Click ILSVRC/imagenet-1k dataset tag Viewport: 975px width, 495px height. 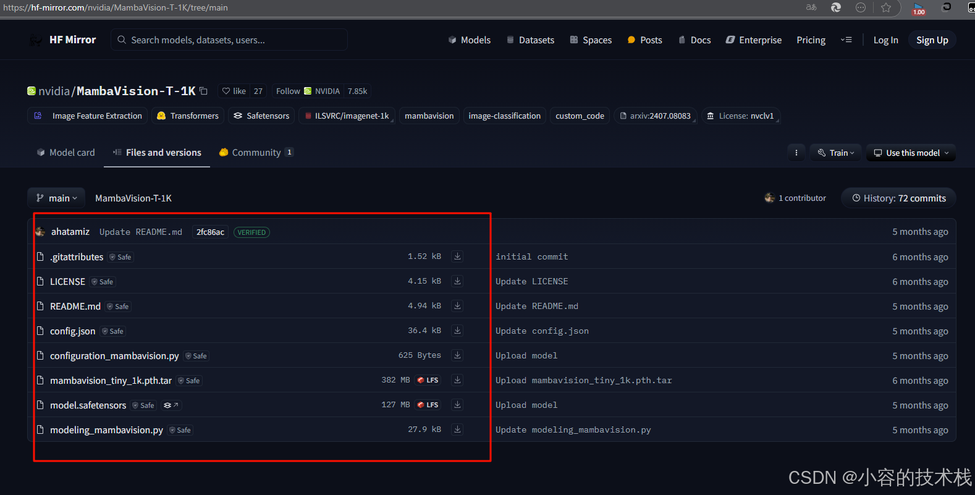pyautogui.click(x=347, y=116)
